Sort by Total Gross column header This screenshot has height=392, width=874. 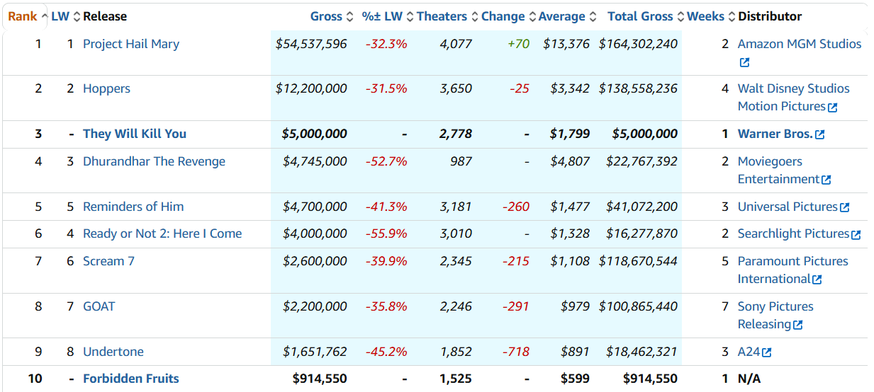coord(641,16)
